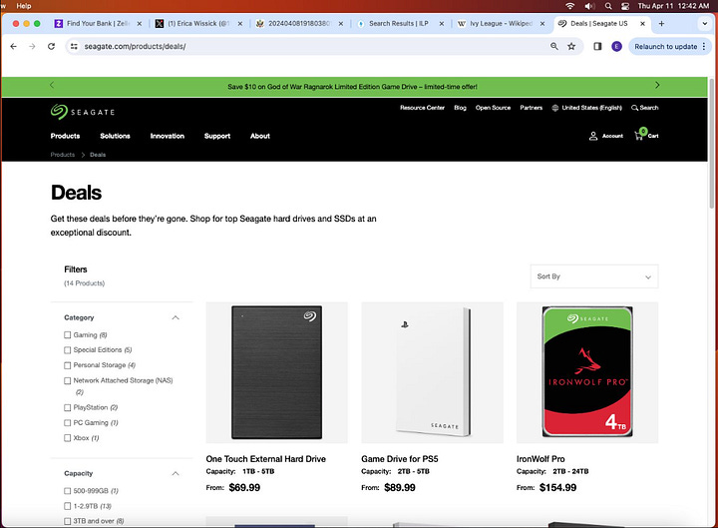Check the Gaming category filter
The image size is (718, 528).
tap(68, 335)
